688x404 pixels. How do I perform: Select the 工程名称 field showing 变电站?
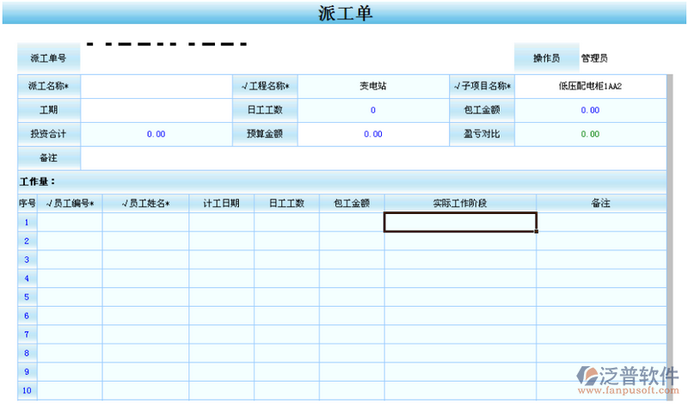pyautogui.click(x=372, y=86)
